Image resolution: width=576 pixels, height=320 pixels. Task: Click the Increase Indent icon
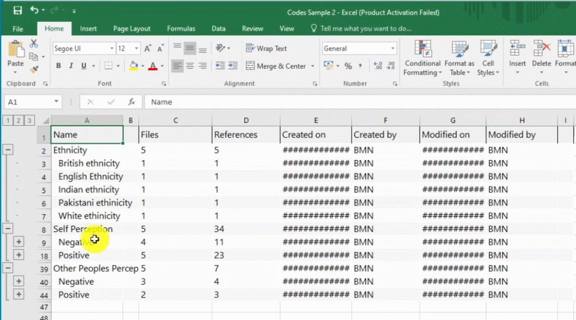tap(233, 66)
